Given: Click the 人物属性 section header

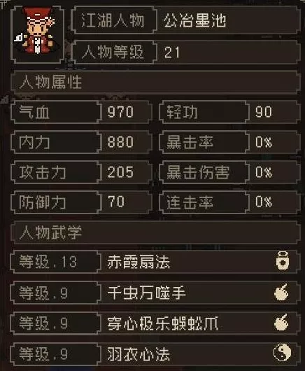Looking at the screenshot, I should point(155,82).
